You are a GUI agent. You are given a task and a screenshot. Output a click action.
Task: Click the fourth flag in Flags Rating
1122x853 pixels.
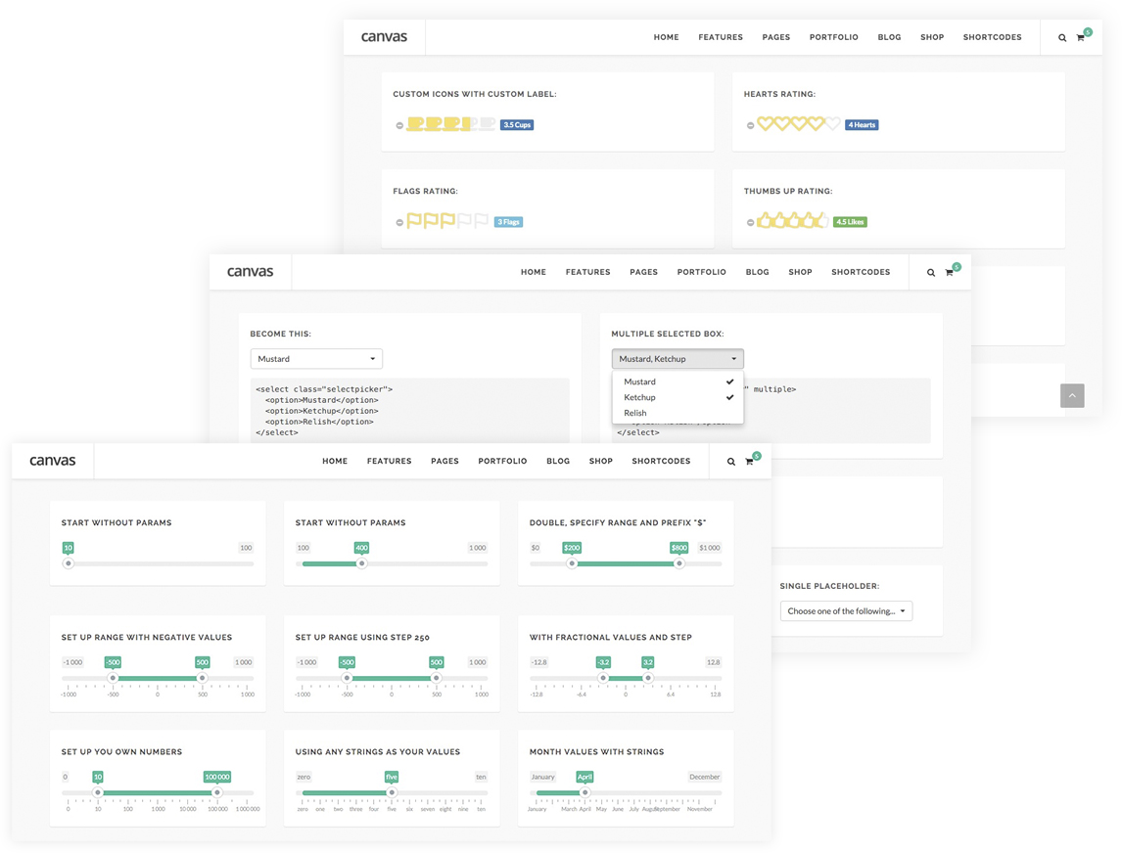pyautogui.click(x=464, y=221)
